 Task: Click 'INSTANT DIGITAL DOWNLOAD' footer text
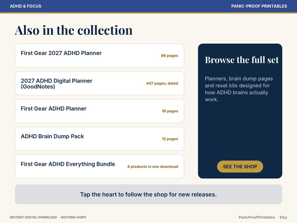tap(33, 217)
